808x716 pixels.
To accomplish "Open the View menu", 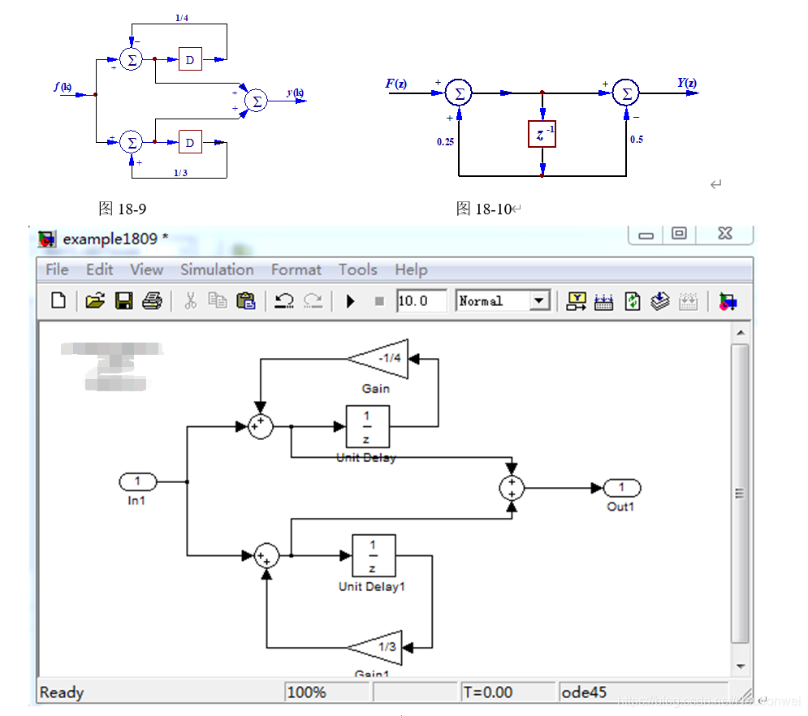I will (x=146, y=270).
